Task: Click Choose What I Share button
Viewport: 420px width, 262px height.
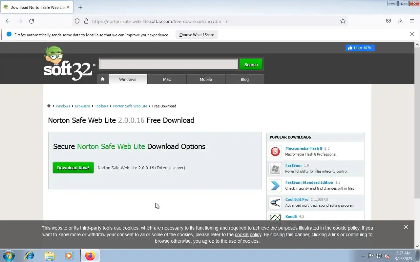Action: pos(197,35)
